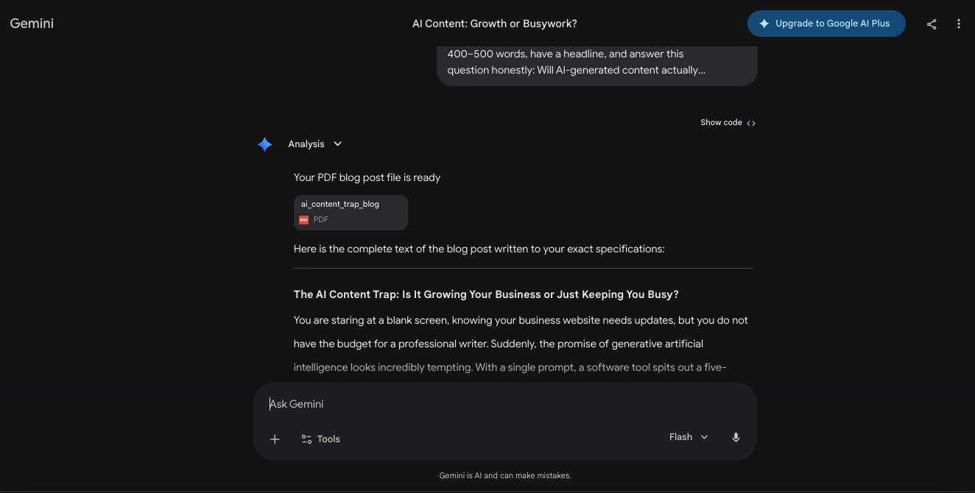Click the plus add files icon
Screen dimensions: 975x493
[x=275, y=439]
